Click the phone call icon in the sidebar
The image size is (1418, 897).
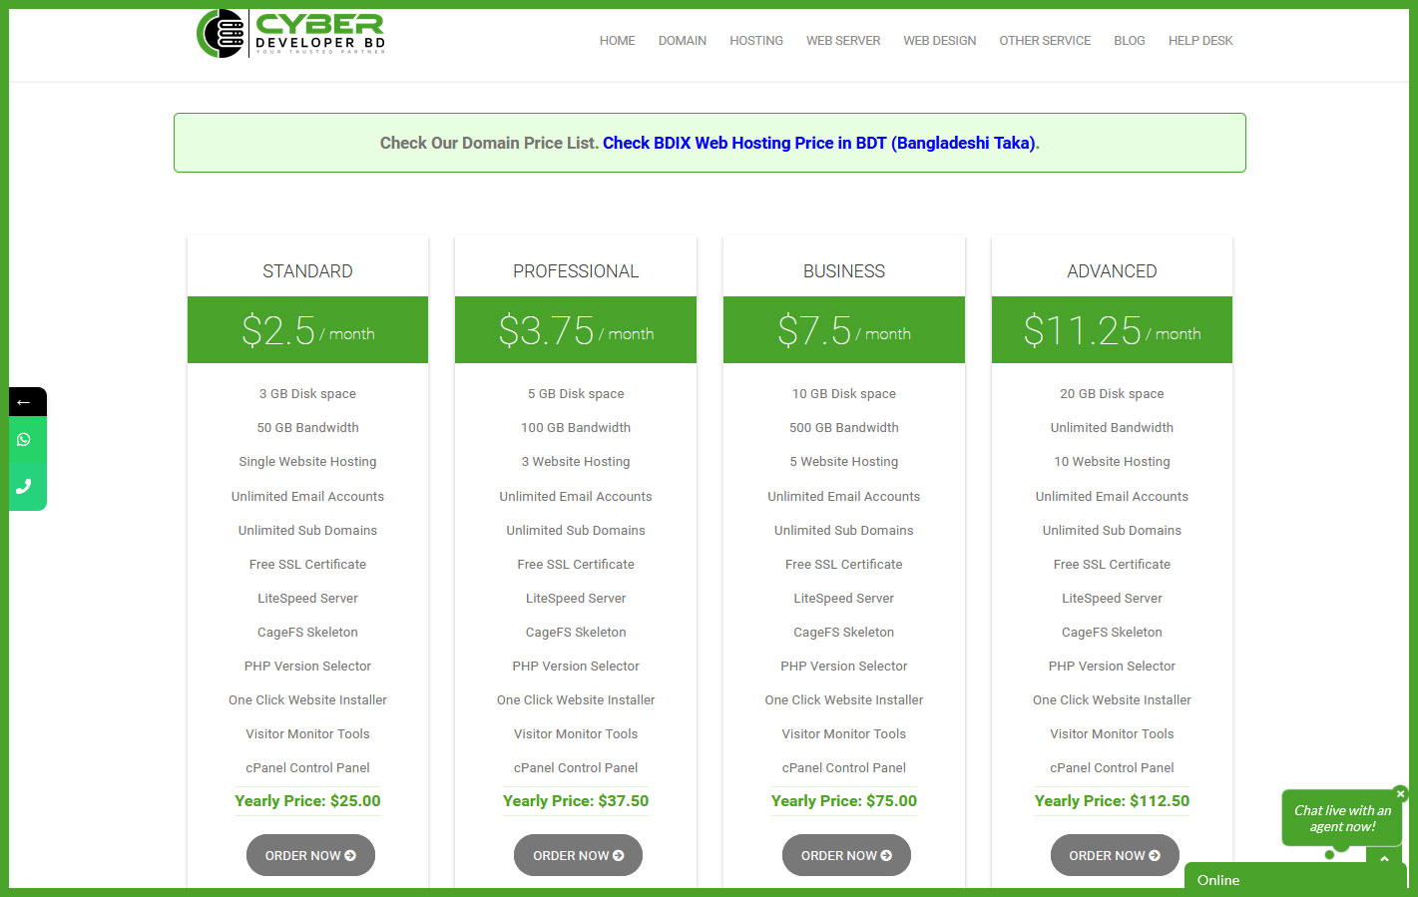(x=24, y=487)
